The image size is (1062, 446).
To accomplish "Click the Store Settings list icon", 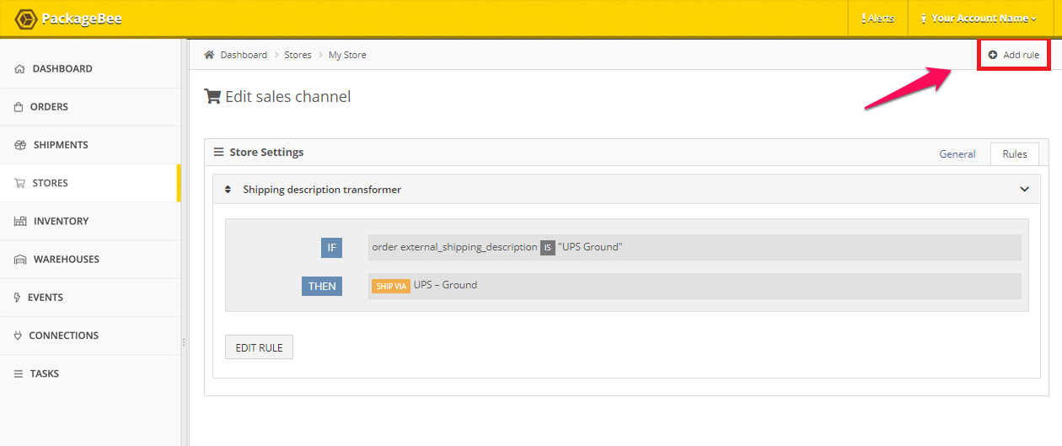I will coord(218,153).
